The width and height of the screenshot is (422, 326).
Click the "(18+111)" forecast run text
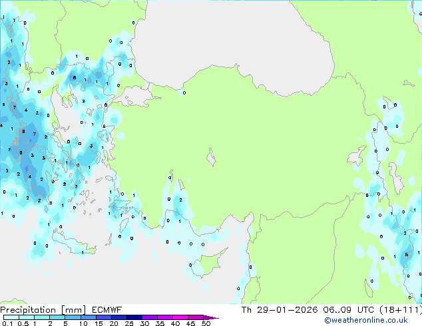click(x=401, y=310)
